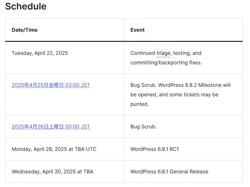This screenshot has height=187, width=250.
Task: Open the April 25 03:00 JST link
Action: click(x=51, y=85)
